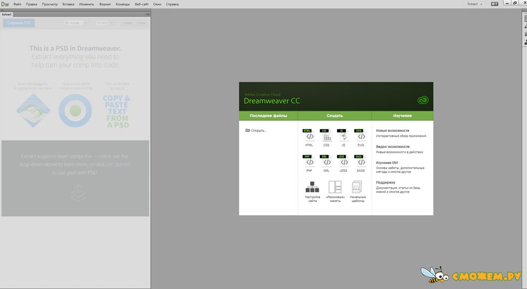This screenshot has height=289, width=527.
Task: Collapse the Extract panel group arrows
Action: 3,10
